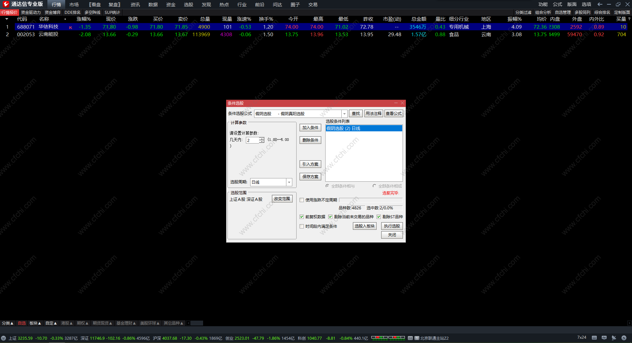Switch to 多空阵线 tab
The image size is (632, 343).
92,12
